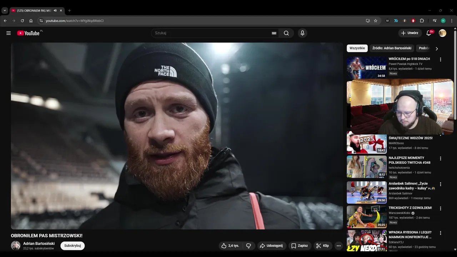
Task: Open media control icon in browser toolbar
Action: coord(435,21)
